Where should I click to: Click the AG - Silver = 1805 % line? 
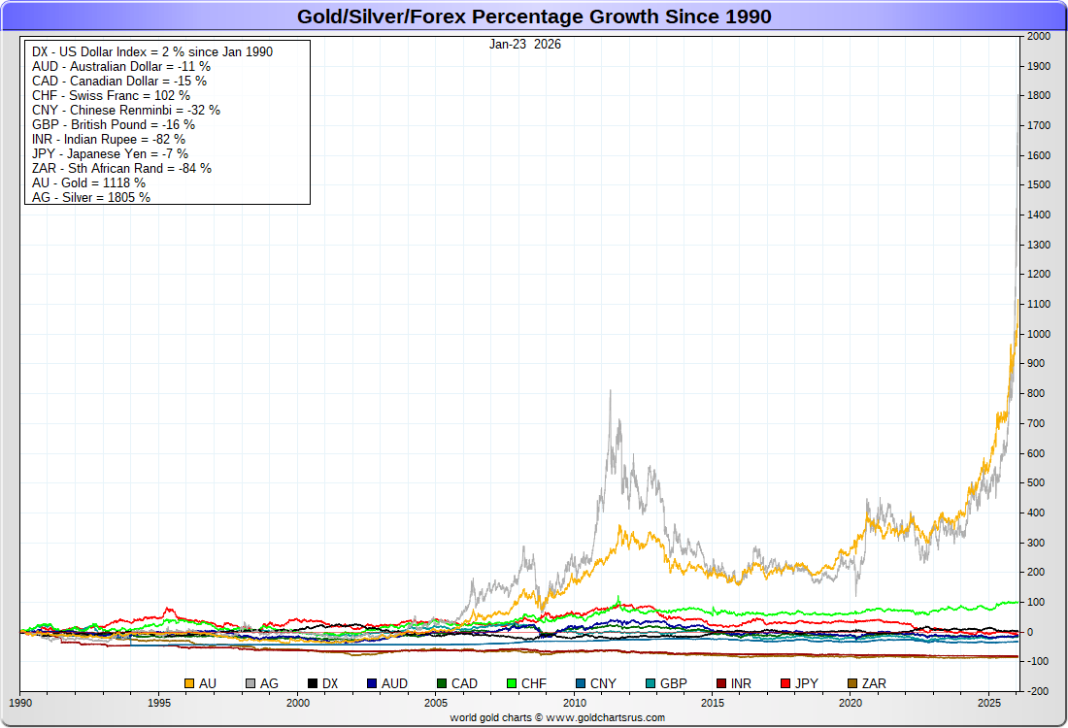tap(91, 197)
